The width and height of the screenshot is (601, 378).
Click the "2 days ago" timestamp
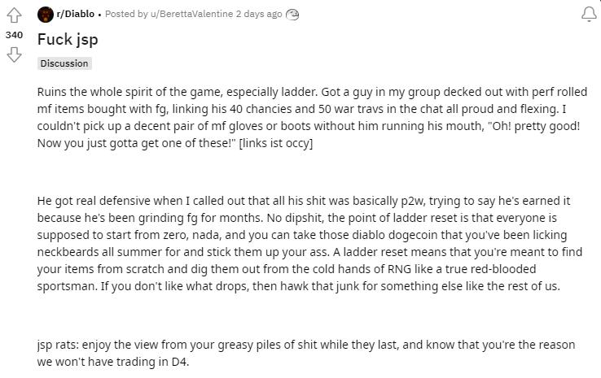click(259, 14)
